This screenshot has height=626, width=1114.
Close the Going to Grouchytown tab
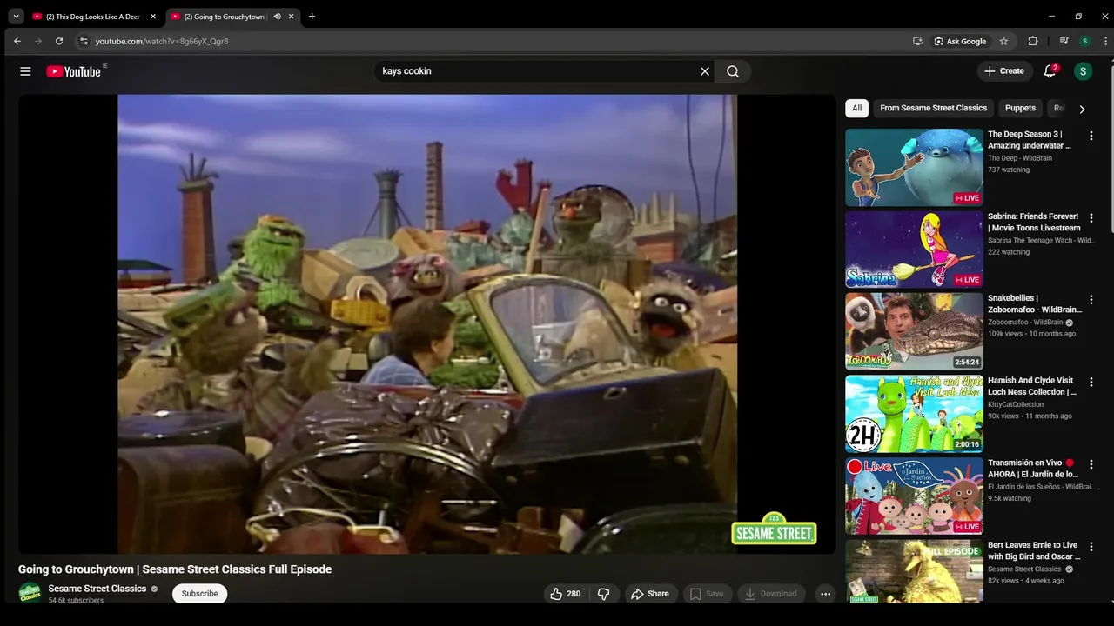(292, 17)
